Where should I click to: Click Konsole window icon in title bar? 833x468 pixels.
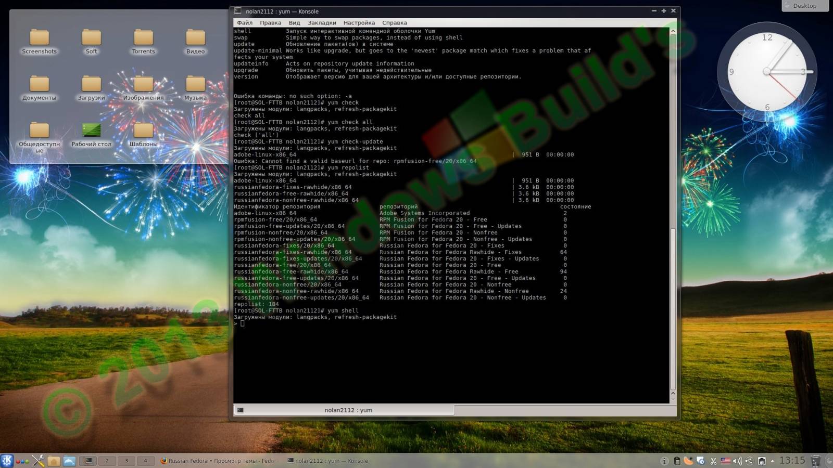click(237, 11)
